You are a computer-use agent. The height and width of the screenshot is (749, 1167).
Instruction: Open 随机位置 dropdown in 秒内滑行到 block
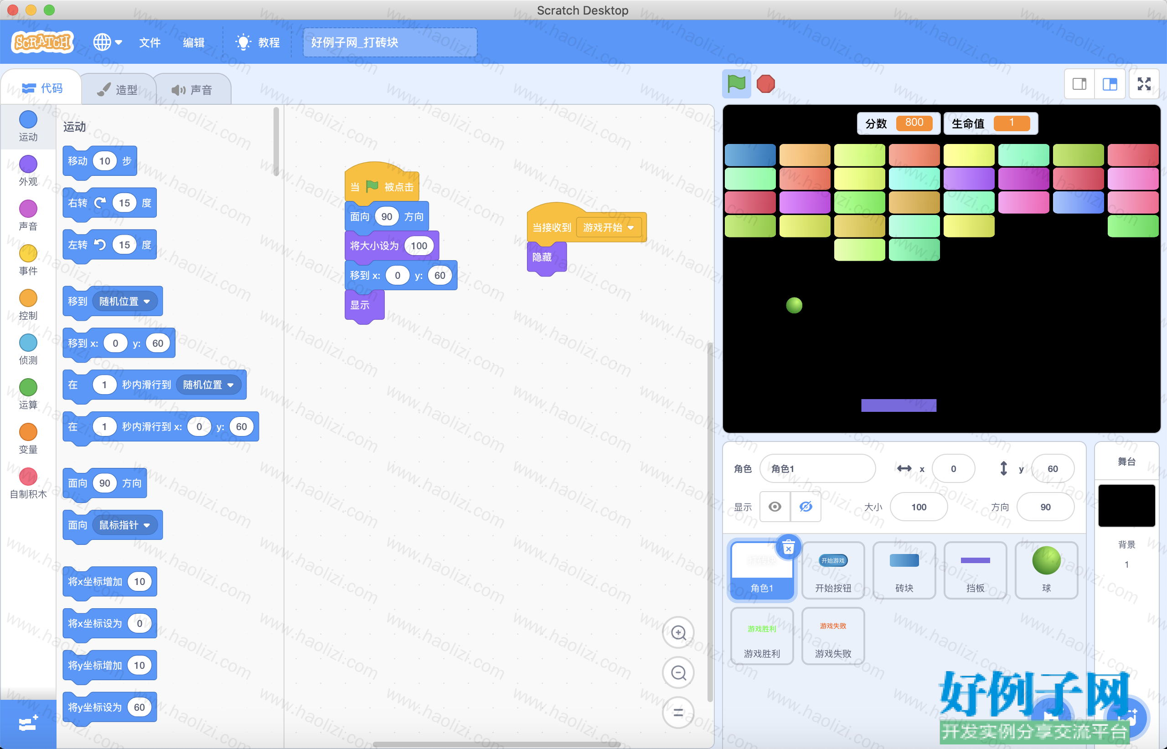208,385
